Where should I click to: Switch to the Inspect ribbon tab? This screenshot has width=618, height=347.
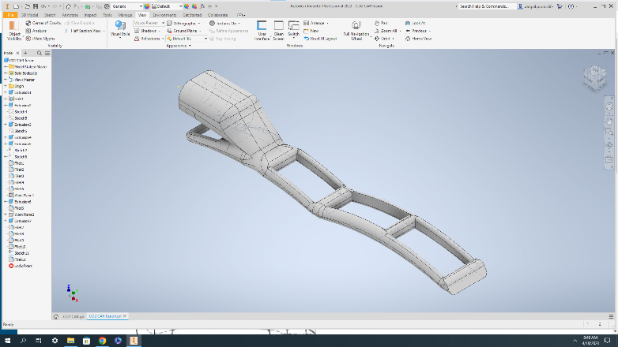[90, 15]
